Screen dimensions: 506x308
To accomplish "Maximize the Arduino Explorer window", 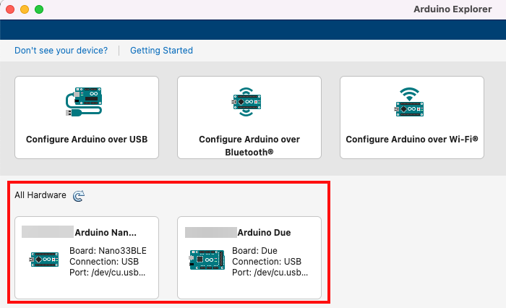I will click(39, 9).
